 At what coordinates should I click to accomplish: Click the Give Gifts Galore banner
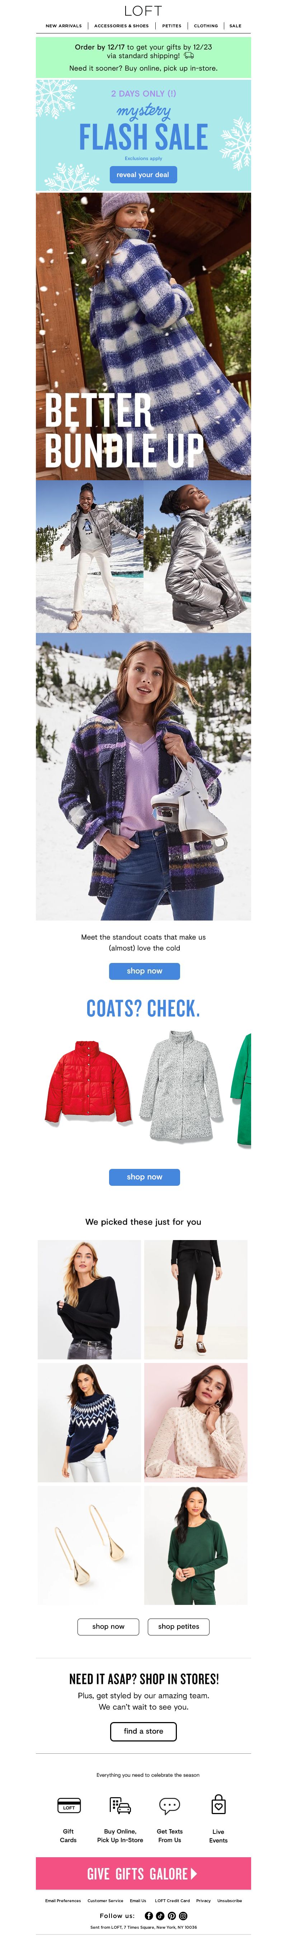tap(143, 1873)
